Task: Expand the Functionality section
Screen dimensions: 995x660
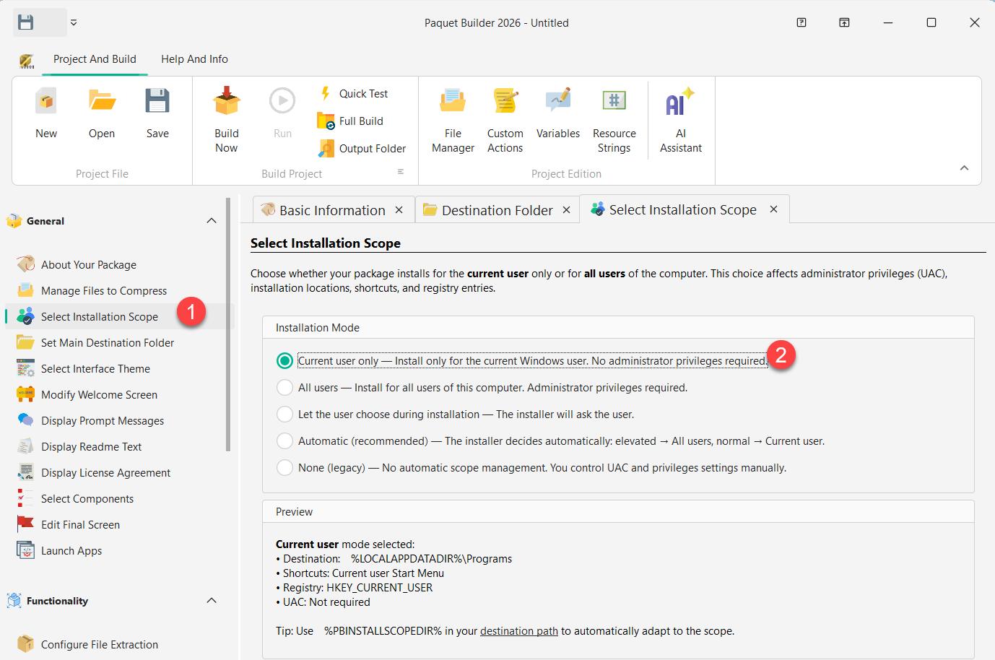Action: [212, 600]
